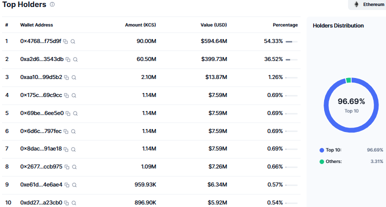The width and height of the screenshot is (386, 207).
Task: Copy wallet address 0x4768...f75d9f
Action: pos(65,41)
